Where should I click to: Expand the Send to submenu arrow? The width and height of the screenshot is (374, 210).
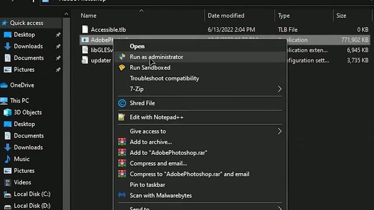click(x=279, y=208)
